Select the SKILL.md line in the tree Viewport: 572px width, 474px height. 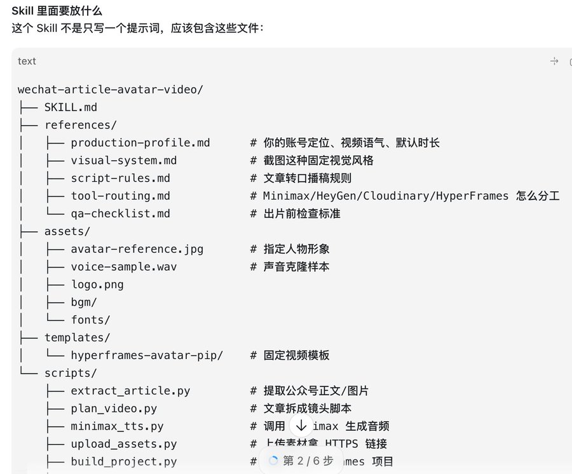click(x=71, y=107)
